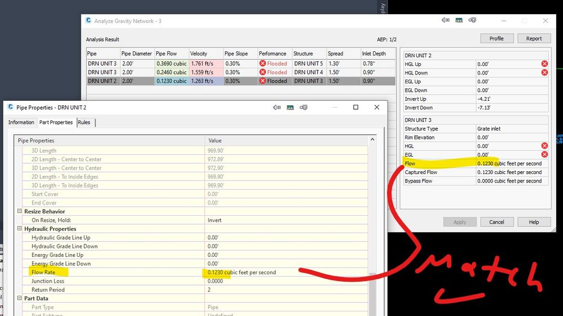Select the DRN UNIT 2 pipe row
563x316 pixels.
pos(241,81)
